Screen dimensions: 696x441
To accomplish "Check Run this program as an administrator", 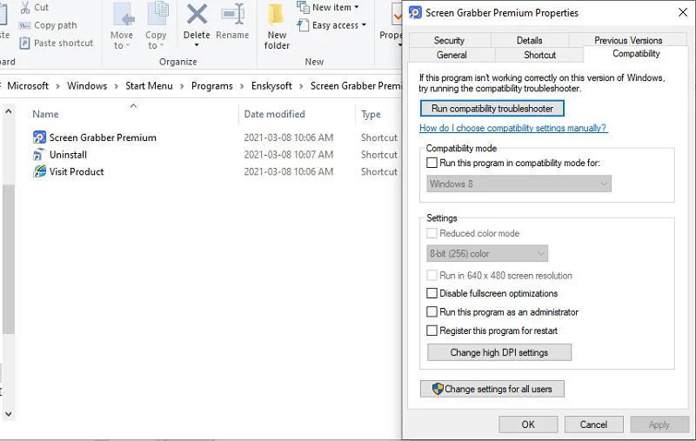I will pyautogui.click(x=432, y=312).
